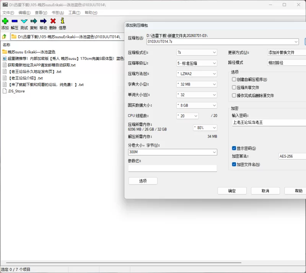Open the 路径模式 相对路径 dropdown
This screenshot has height=273, width=306.
pos(286,63)
